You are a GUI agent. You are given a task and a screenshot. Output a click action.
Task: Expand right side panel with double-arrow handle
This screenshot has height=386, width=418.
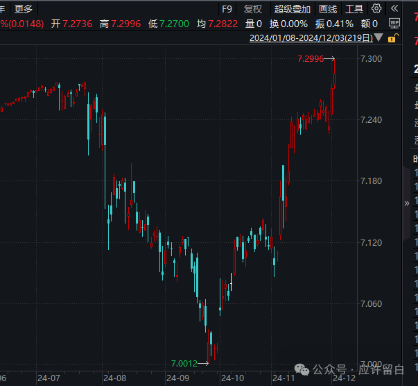coord(407,203)
